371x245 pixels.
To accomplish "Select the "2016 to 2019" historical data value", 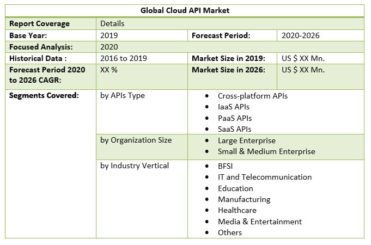I will point(123,58).
